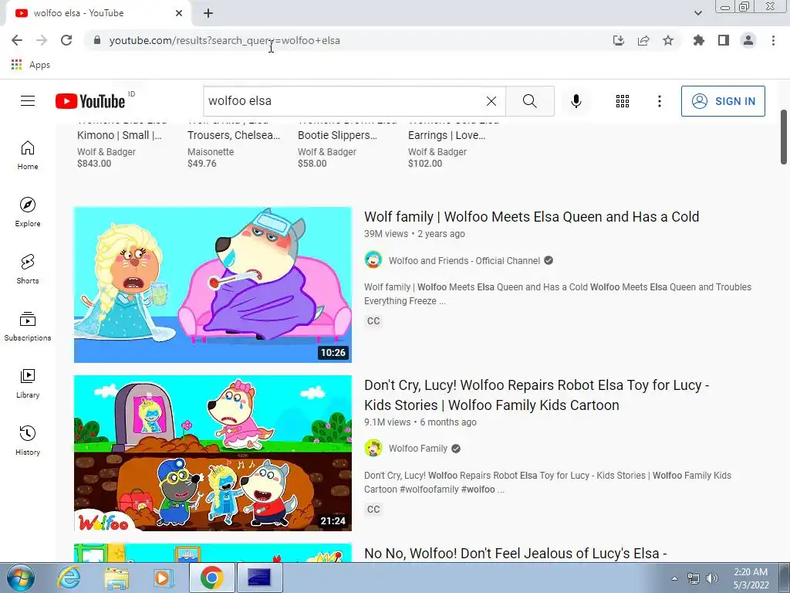Viewport: 790px width, 593px height.
Task: Expand the tab search chevron
Action: pos(697,13)
